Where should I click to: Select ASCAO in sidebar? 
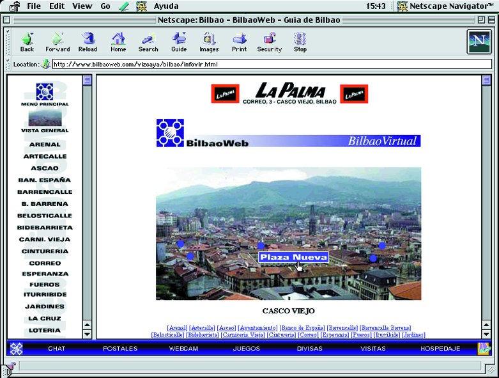[x=45, y=168]
